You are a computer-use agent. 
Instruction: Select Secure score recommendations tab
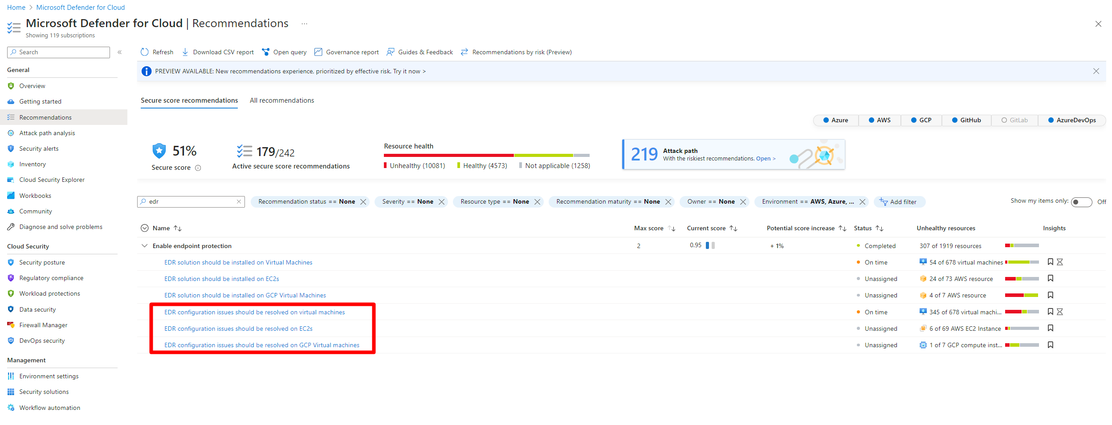pos(189,100)
